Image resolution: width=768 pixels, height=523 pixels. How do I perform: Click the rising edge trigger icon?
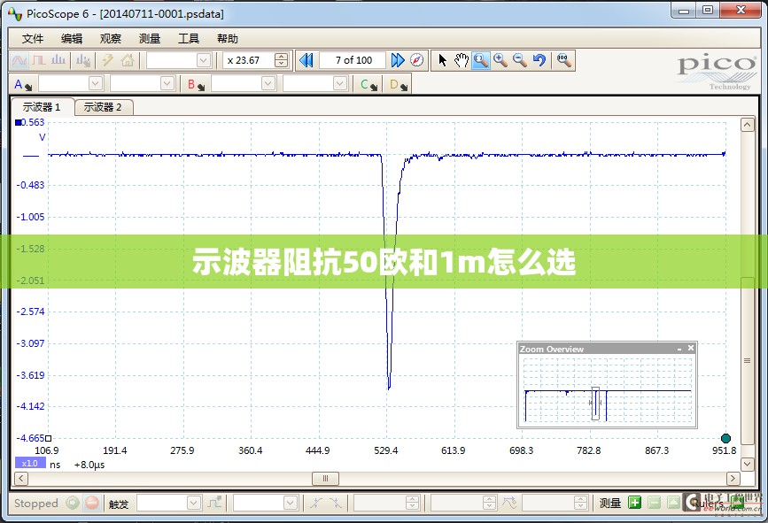(x=316, y=503)
